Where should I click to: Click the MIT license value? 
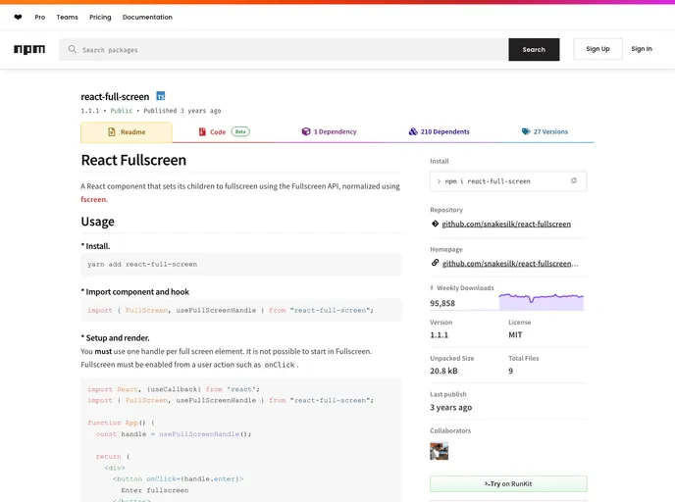click(x=515, y=334)
